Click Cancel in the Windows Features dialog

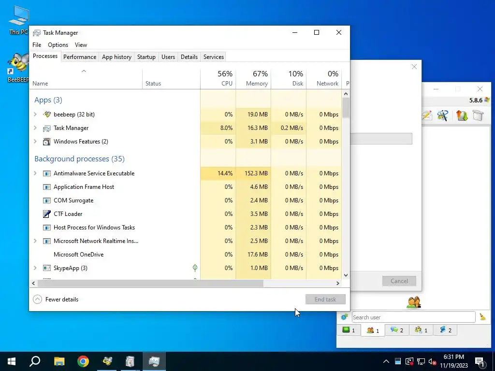[399, 281]
